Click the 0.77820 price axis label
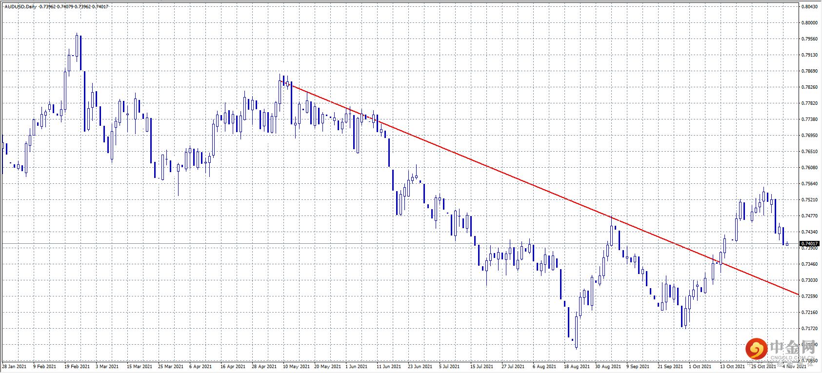The width and height of the screenshot is (822, 373). click(x=810, y=103)
